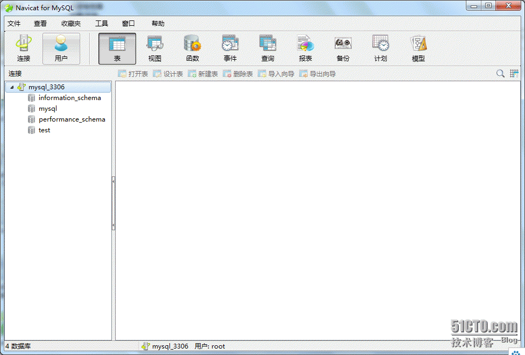The height and width of the screenshot is (355, 525).
Task: Click the splitter lower arrow handle
Action: pos(113,226)
